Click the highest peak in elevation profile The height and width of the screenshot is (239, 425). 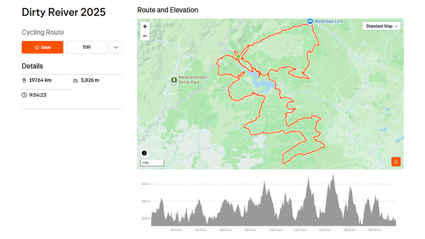pos(333,175)
